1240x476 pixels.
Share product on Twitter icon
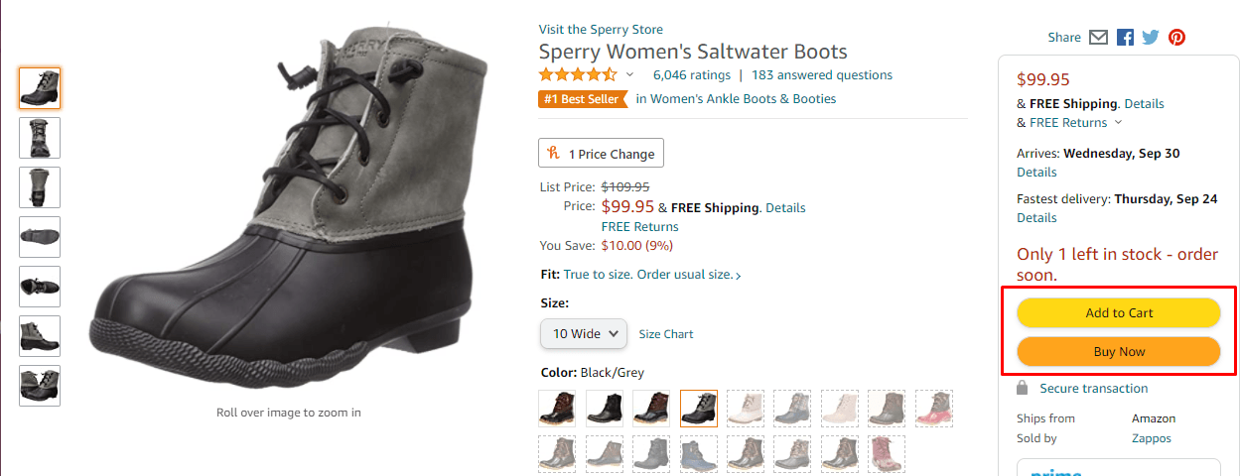(1151, 38)
